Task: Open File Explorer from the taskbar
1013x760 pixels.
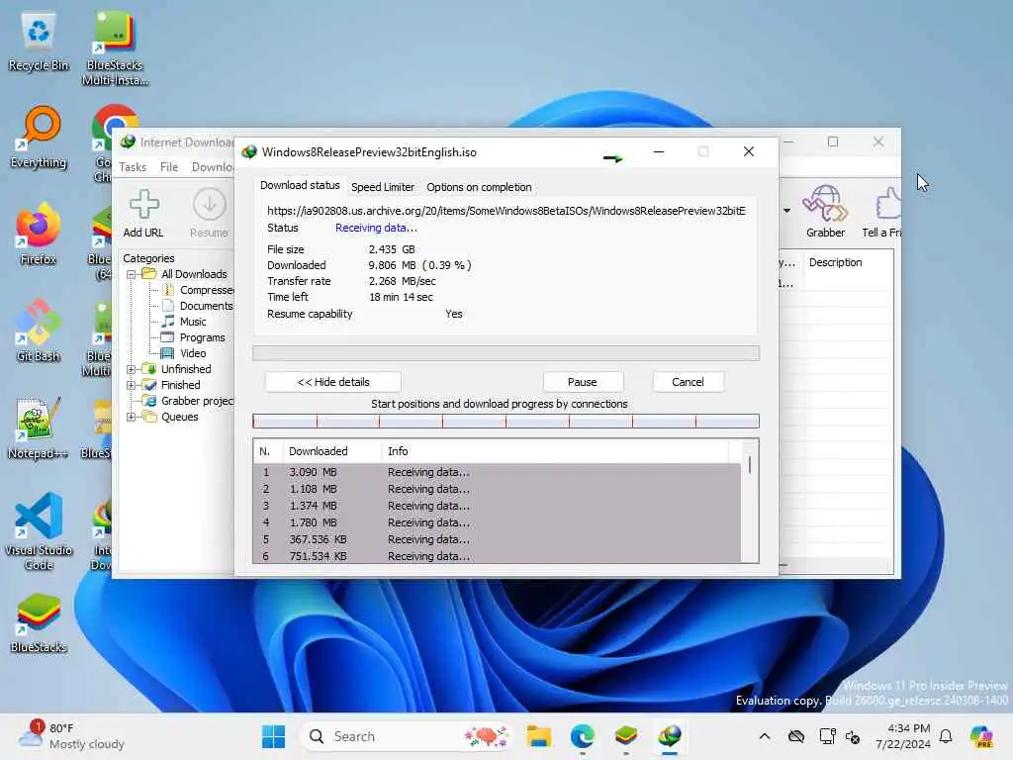Action: pyautogui.click(x=538, y=736)
